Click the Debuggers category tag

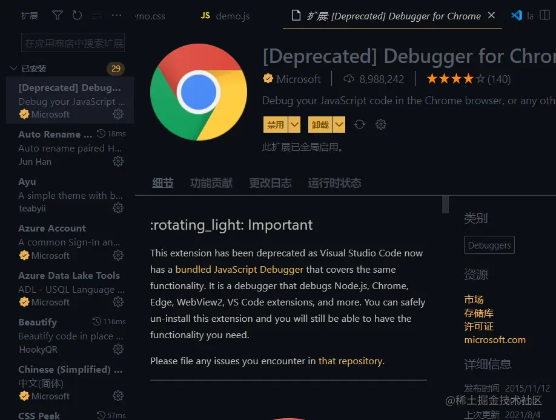[x=489, y=245]
